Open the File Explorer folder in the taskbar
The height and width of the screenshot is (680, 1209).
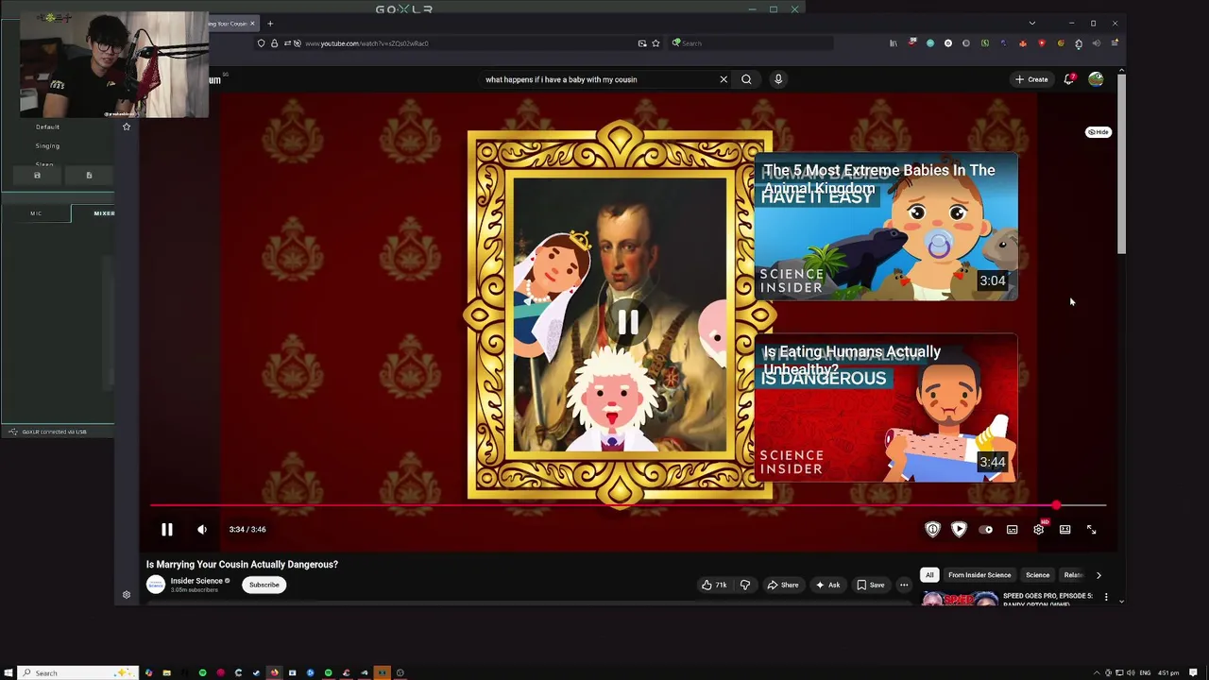166,673
